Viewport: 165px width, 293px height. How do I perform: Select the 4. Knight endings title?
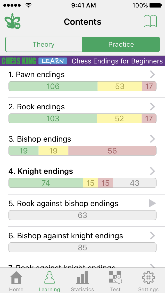pyautogui.click(x=41, y=171)
